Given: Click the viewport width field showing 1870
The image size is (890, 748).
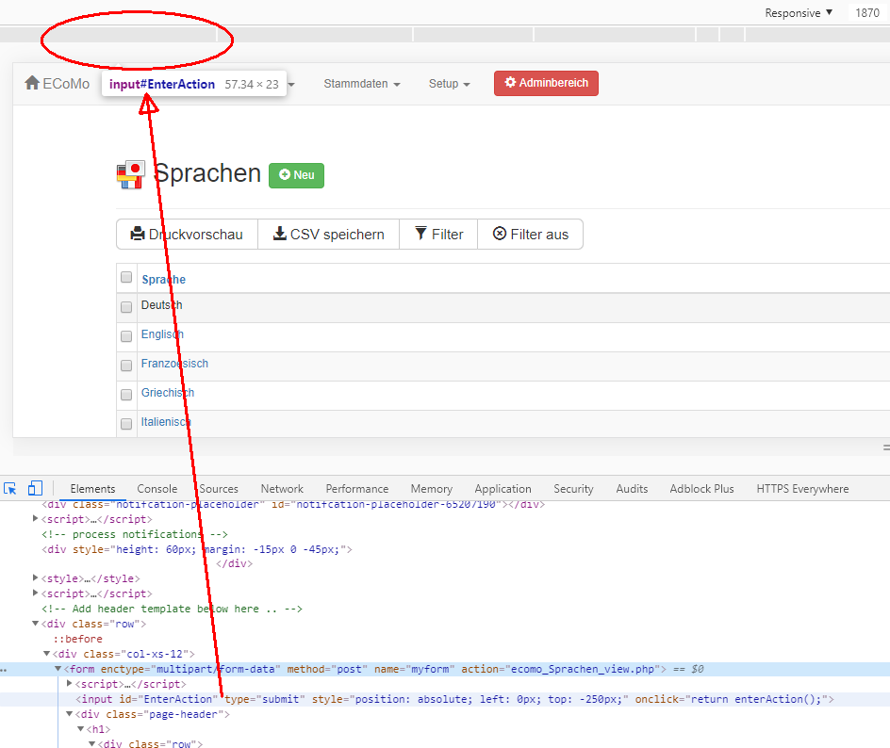Looking at the screenshot, I should [x=867, y=12].
